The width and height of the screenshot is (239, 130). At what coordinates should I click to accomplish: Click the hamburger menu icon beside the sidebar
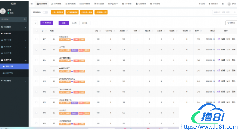32,4
